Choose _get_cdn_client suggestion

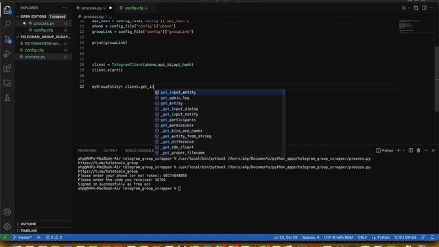pos(219,148)
